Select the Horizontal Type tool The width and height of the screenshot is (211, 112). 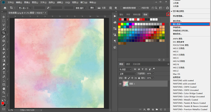[4, 73]
